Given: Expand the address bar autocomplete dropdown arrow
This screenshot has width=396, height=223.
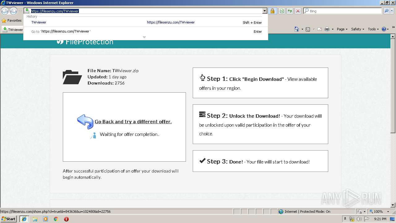Looking at the screenshot, I should click(x=265, y=11).
